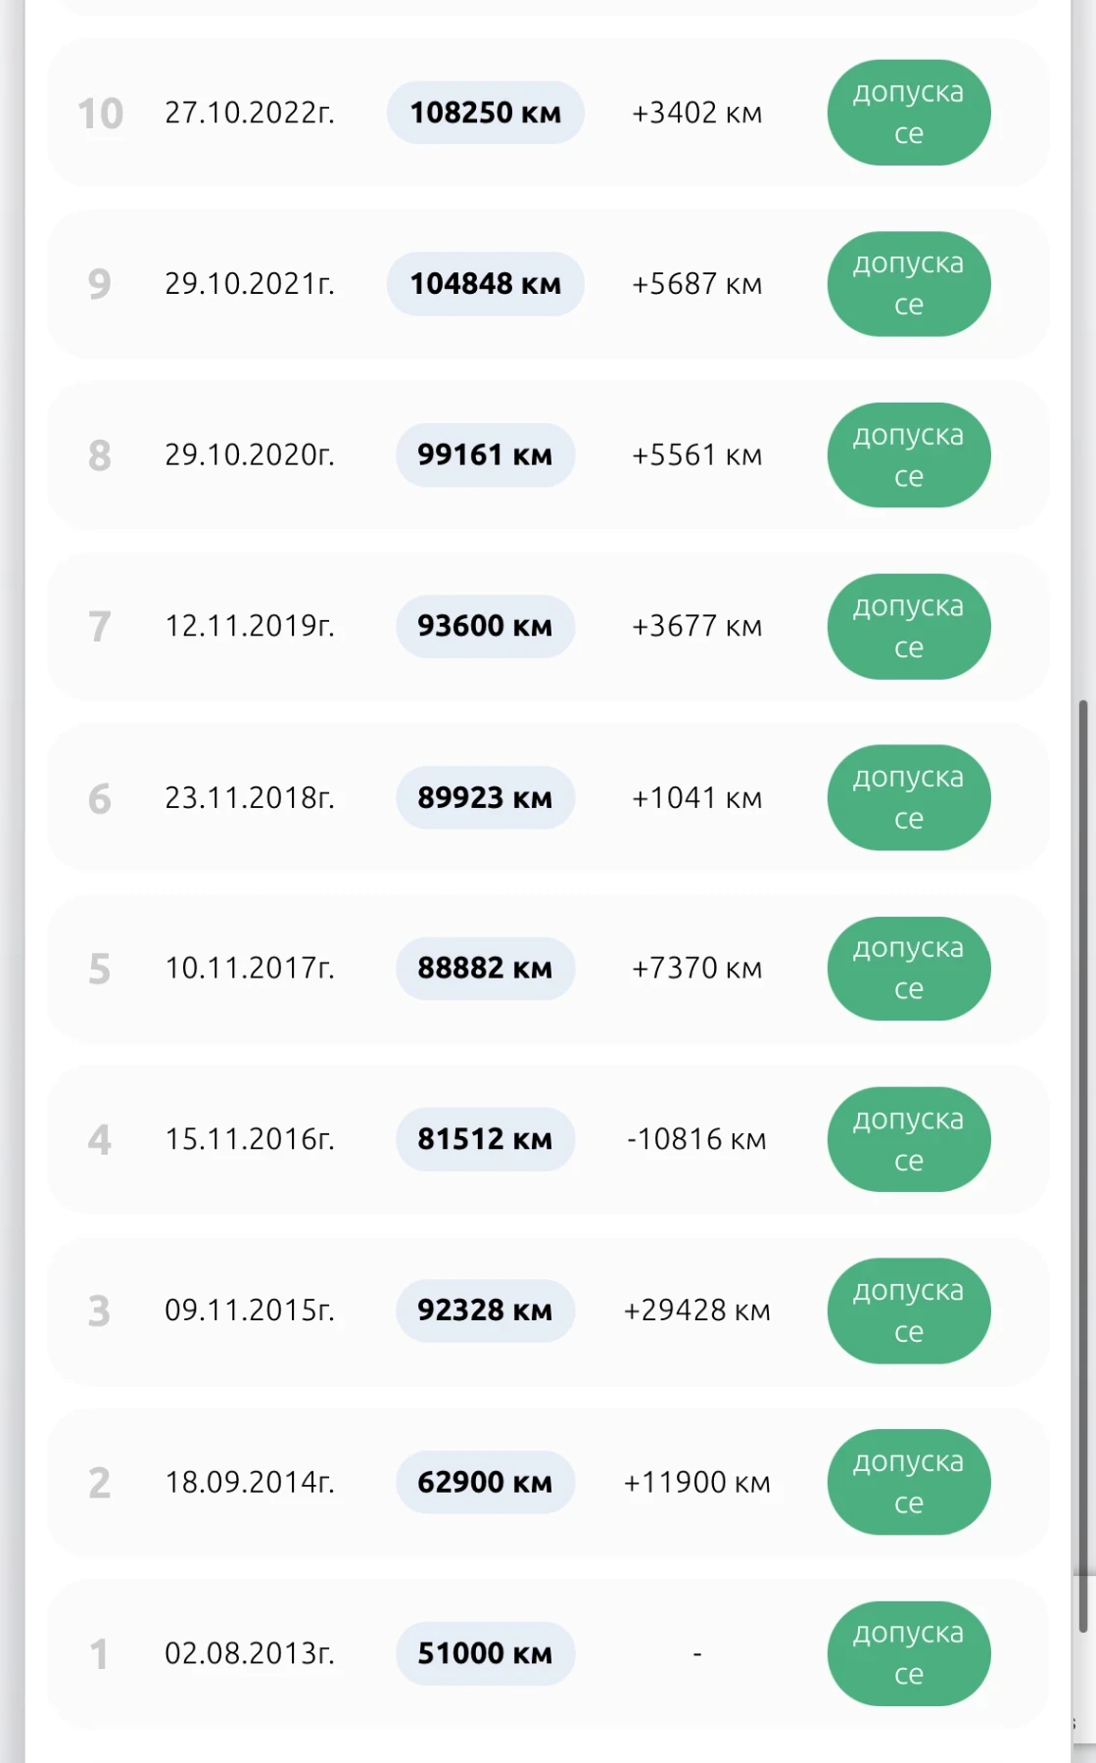Screen dimensions: 1096x1763
Task: Click the green "допуска се" badge for 27.10.2022г.
Action: tap(908, 113)
